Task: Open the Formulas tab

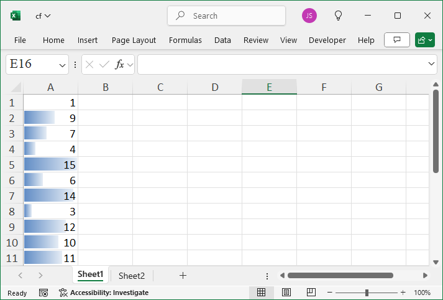Action: [185, 40]
